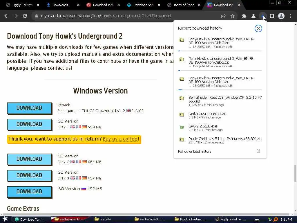The width and height of the screenshot is (297, 223).
Task: Download the 452 MB Russian ISO Version
Action: [29, 192]
